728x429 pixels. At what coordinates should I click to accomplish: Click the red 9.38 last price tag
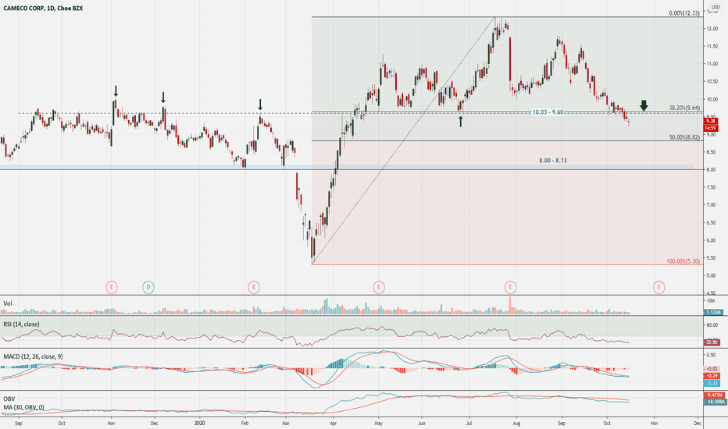710,121
